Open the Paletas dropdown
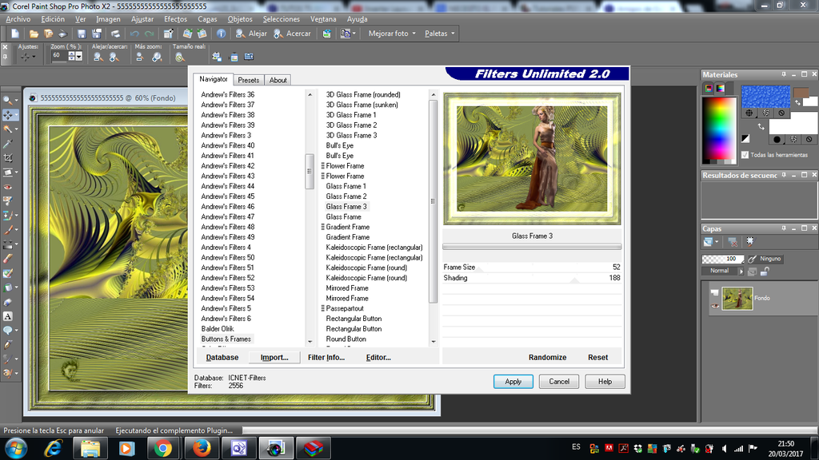This screenshot has height=460, width=819. click(x=440, y=34)
